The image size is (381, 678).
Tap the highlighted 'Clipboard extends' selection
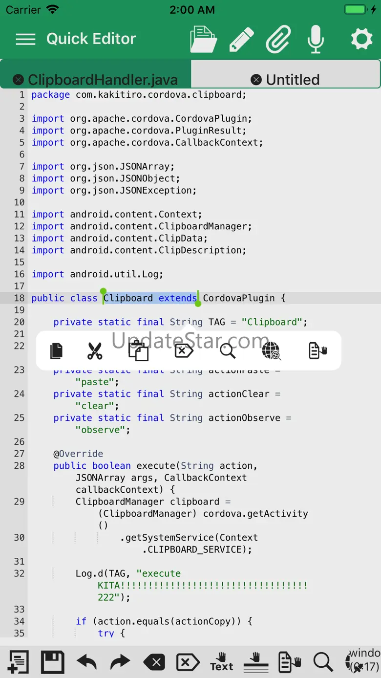150,298
